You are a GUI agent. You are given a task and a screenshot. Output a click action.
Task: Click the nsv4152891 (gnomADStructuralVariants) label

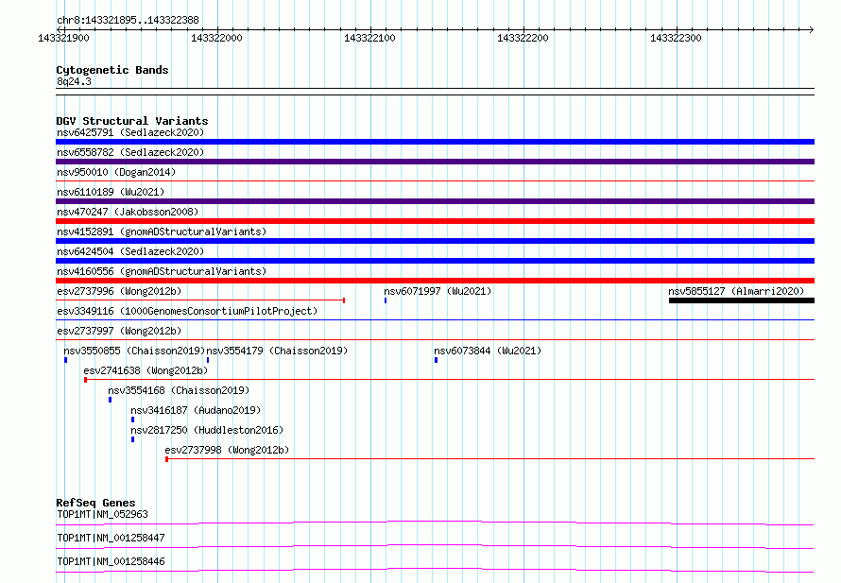[x=162, y=231]
